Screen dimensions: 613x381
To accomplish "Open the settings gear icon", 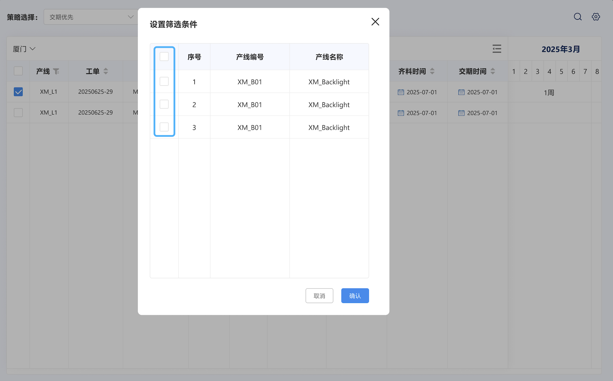I will 596,17.
